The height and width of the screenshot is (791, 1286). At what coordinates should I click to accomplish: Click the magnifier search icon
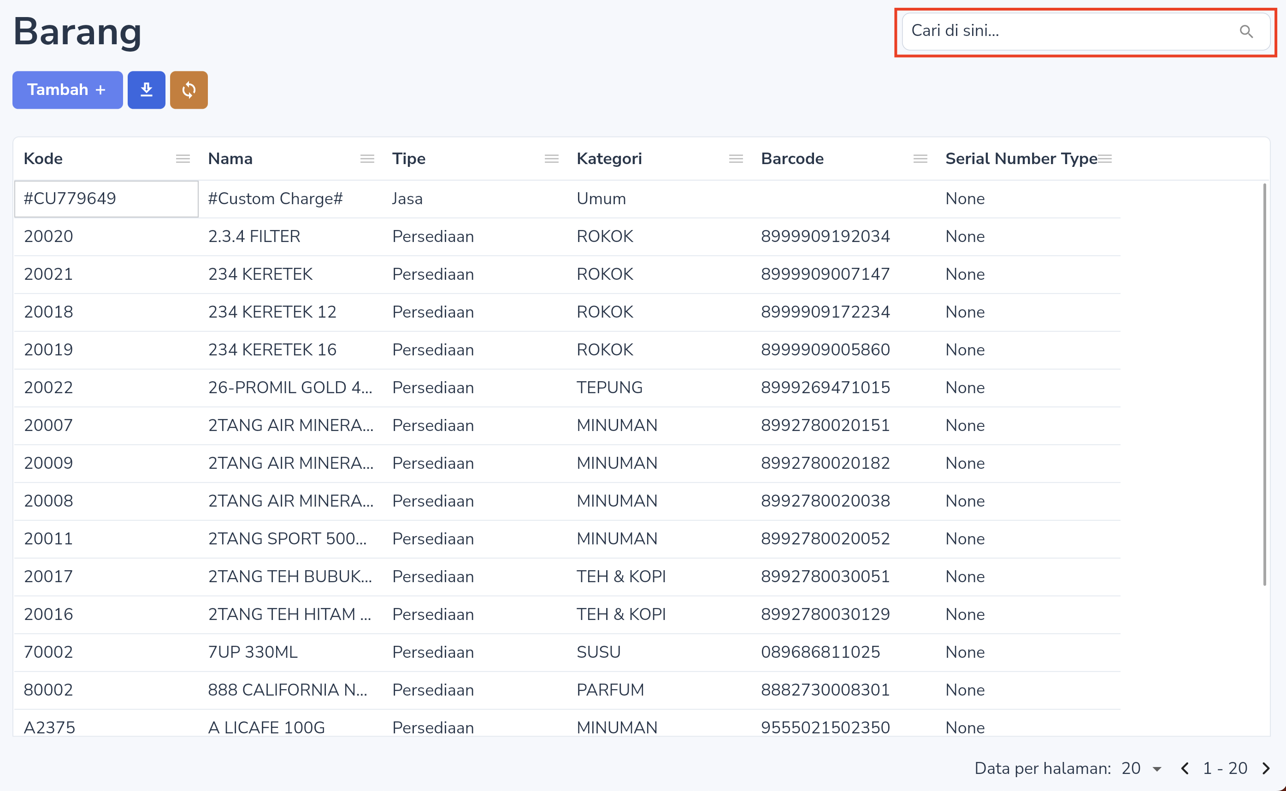point(1246,31)
